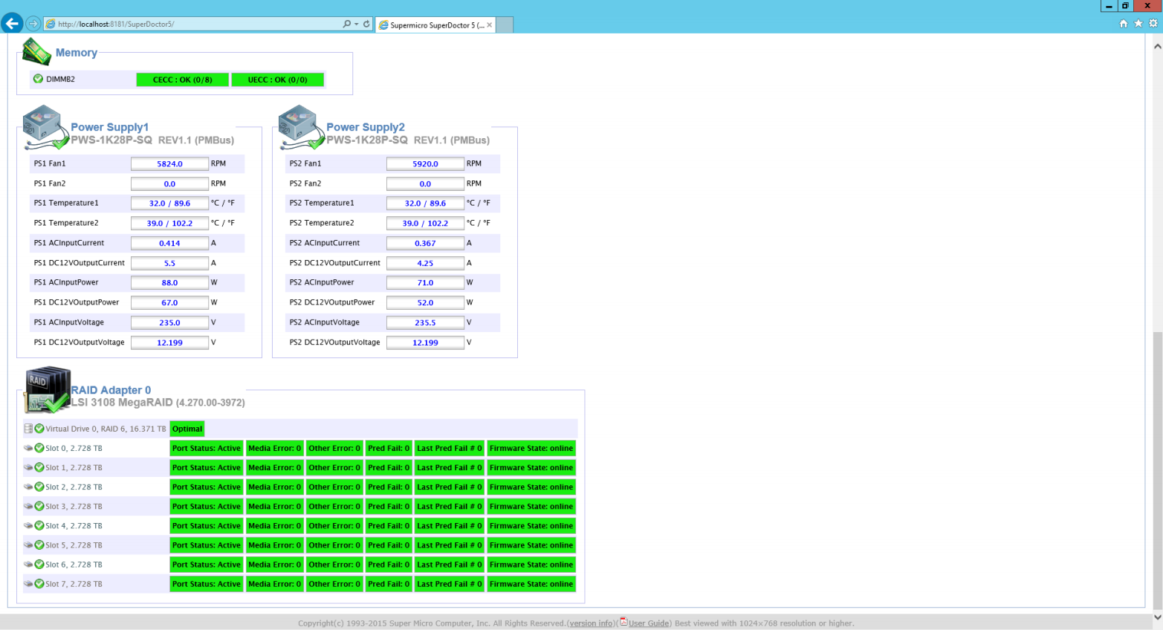The image size is (1163, 630).
Task: Click the scroll up arrow on the page scrollbar
Action: 1157,46
